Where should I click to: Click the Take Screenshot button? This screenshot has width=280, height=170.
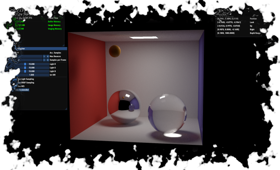(x=22, y=90)
